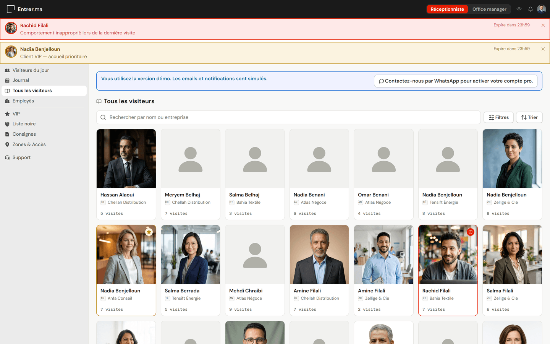Open Liste noire page
This screenshot has width=550, height=344.
pyautogui.click(x=44, y=124)
